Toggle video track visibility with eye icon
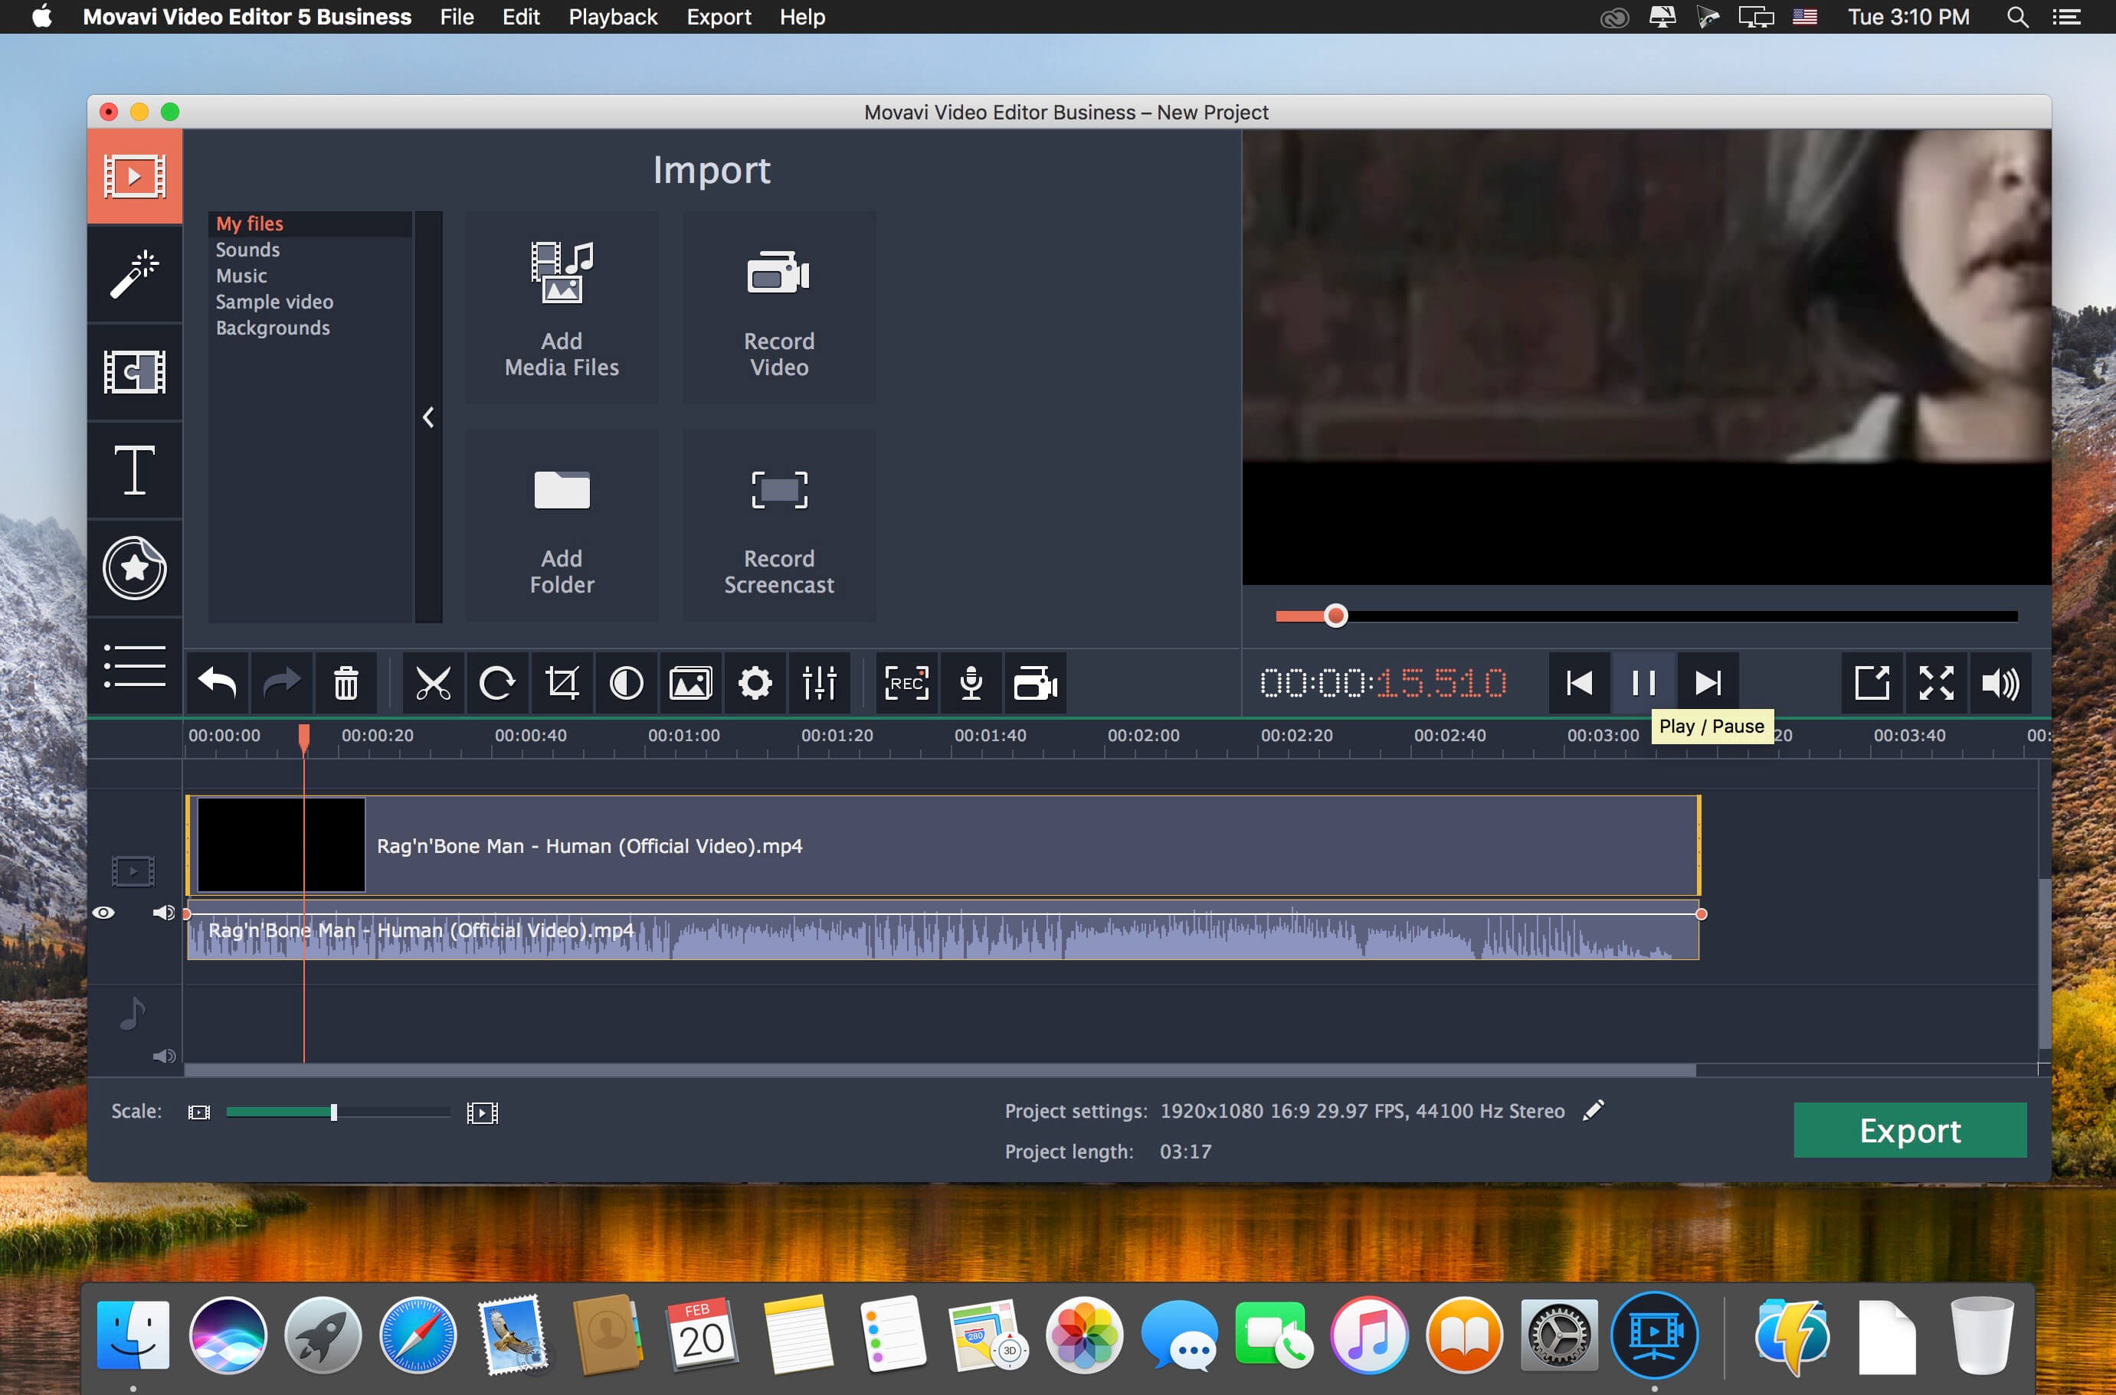Screen dimensions: 2116x1395 (101, 911)
